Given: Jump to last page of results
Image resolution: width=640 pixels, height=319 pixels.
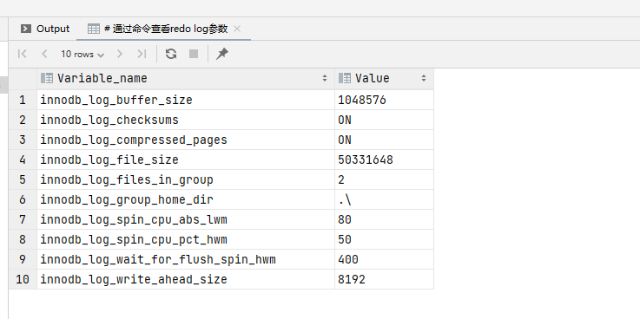Looking at the screenshot, I should click(x=142, y=54).
